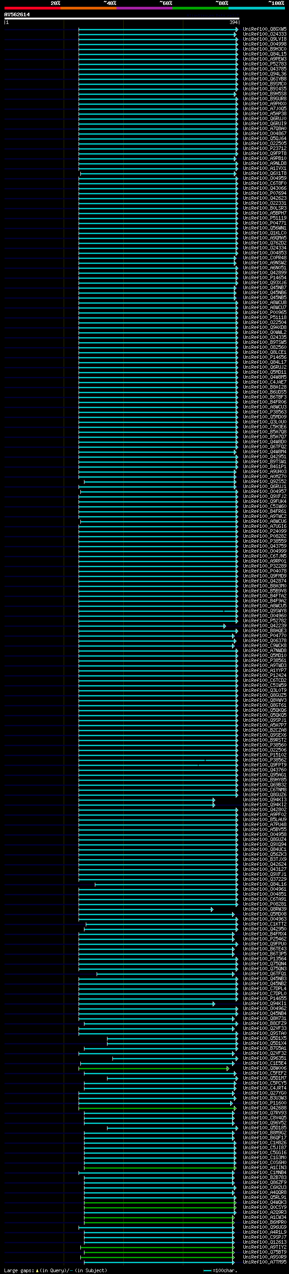Select UniRef100_B9HY85 label
Viewport: 289px width, 1274px height.
[264, 780]
